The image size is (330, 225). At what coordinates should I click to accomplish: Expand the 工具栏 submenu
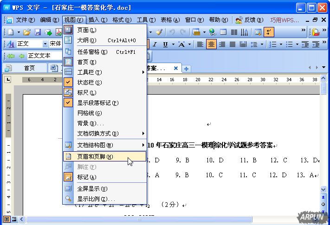pyautogui.click(x=89, y=72)
